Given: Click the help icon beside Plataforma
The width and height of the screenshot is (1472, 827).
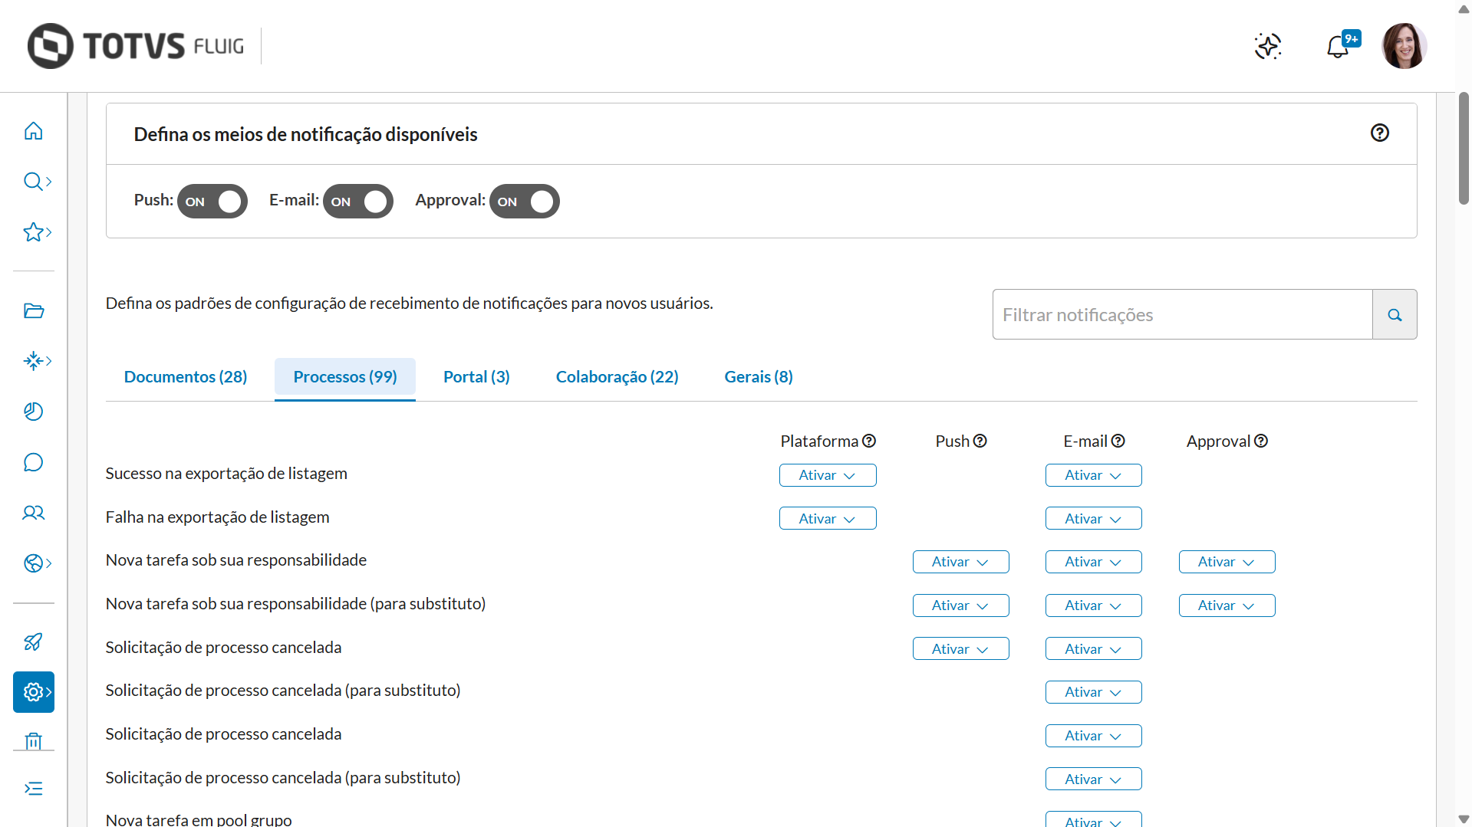Looking at the screenshot, I should 869,441.
